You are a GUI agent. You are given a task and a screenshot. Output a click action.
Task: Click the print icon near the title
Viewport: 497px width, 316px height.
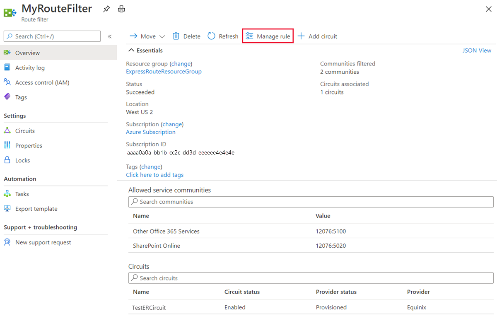pyautogui.click(x=121, y=9)
